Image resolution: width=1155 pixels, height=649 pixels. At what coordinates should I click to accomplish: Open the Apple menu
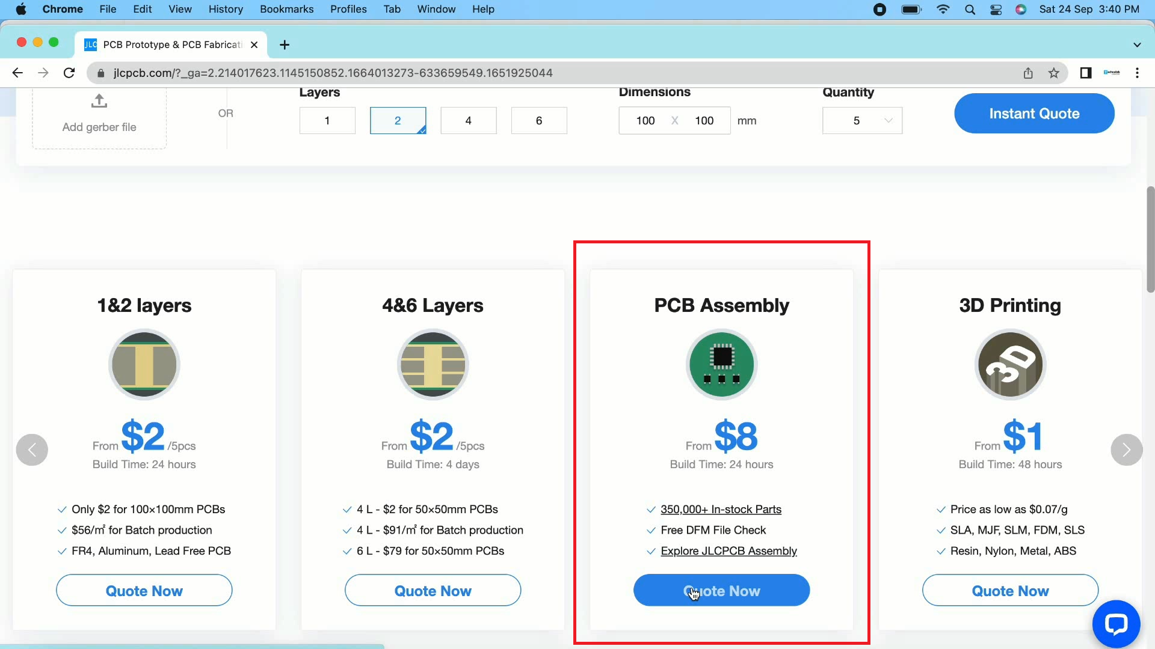(21, 9)
